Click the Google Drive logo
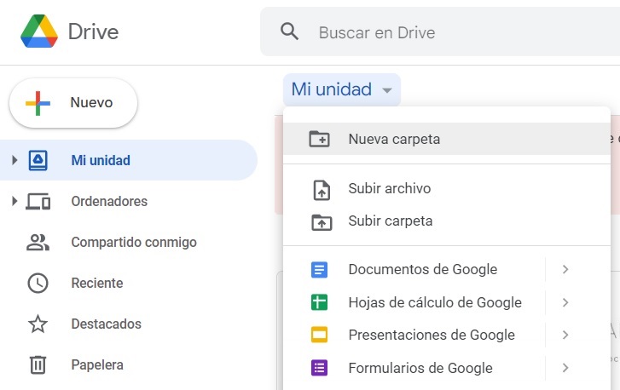 coord(39,32)
